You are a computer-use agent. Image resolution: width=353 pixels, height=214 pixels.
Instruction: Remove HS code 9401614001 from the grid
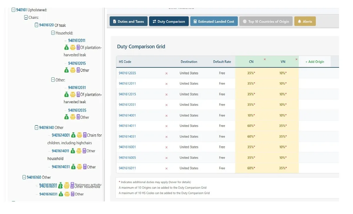click(166, 115)
